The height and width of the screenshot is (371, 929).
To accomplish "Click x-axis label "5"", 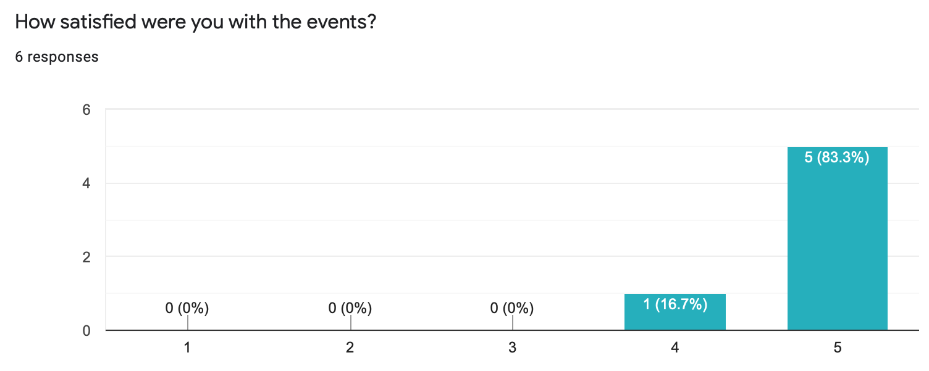I will click(837, 348).
